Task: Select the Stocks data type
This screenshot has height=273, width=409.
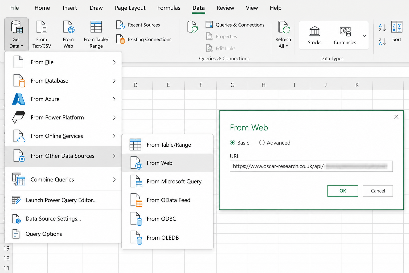Action: pos(314,35)
